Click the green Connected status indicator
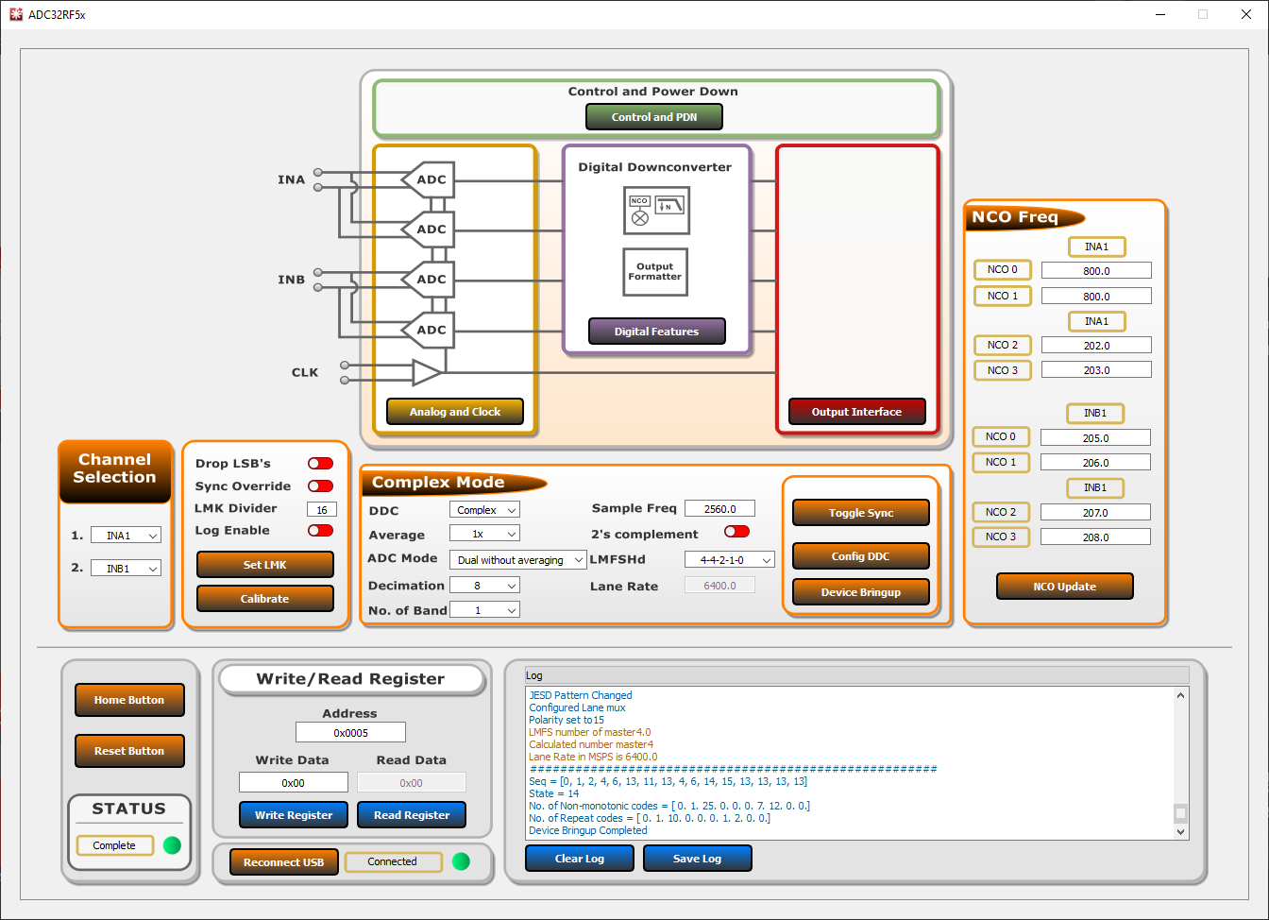Screen dimensions: 1269x920 click(x=460, y=861)
